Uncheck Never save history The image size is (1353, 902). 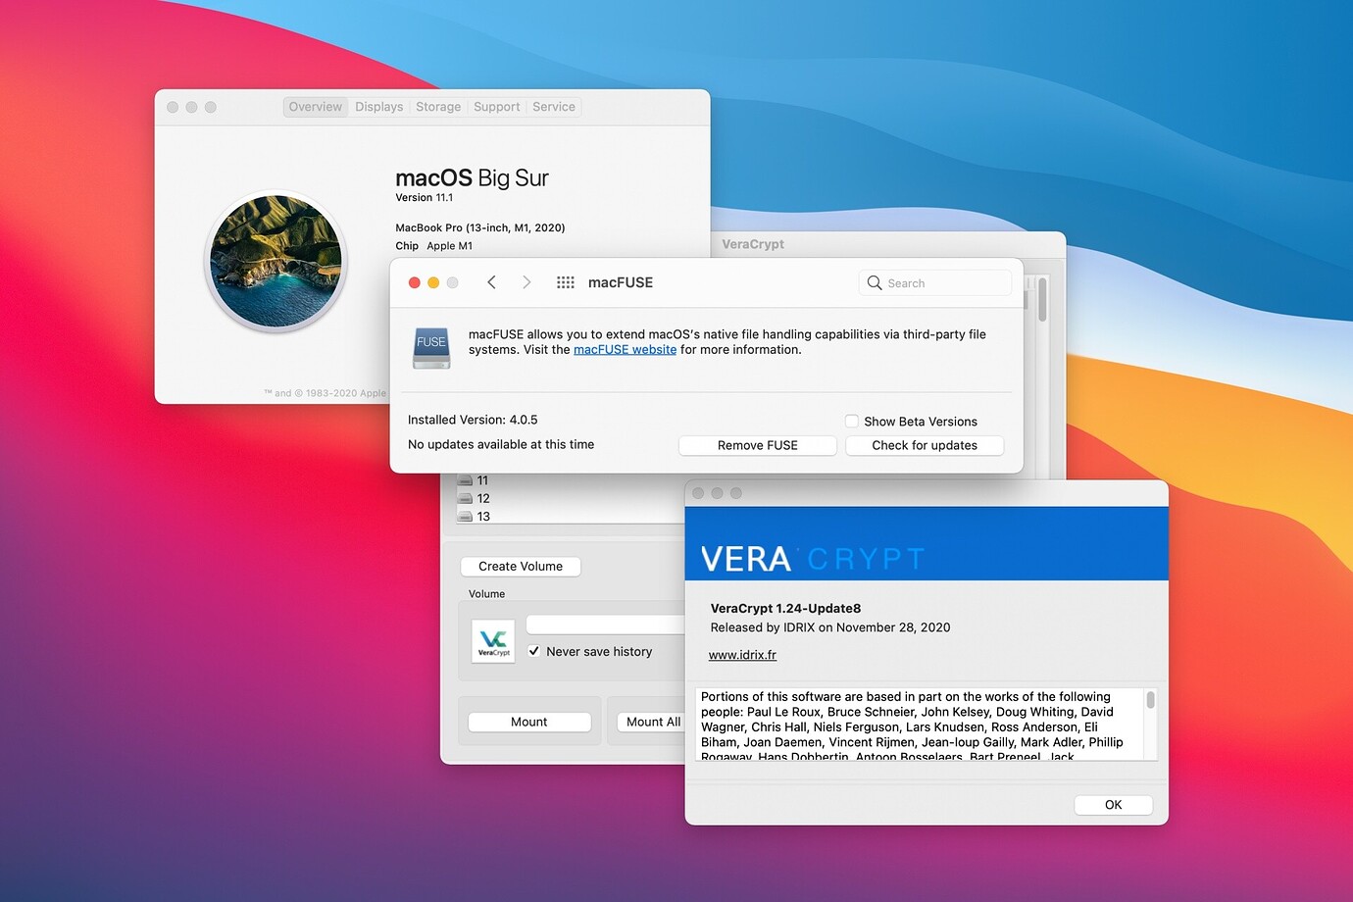(534, 650)
